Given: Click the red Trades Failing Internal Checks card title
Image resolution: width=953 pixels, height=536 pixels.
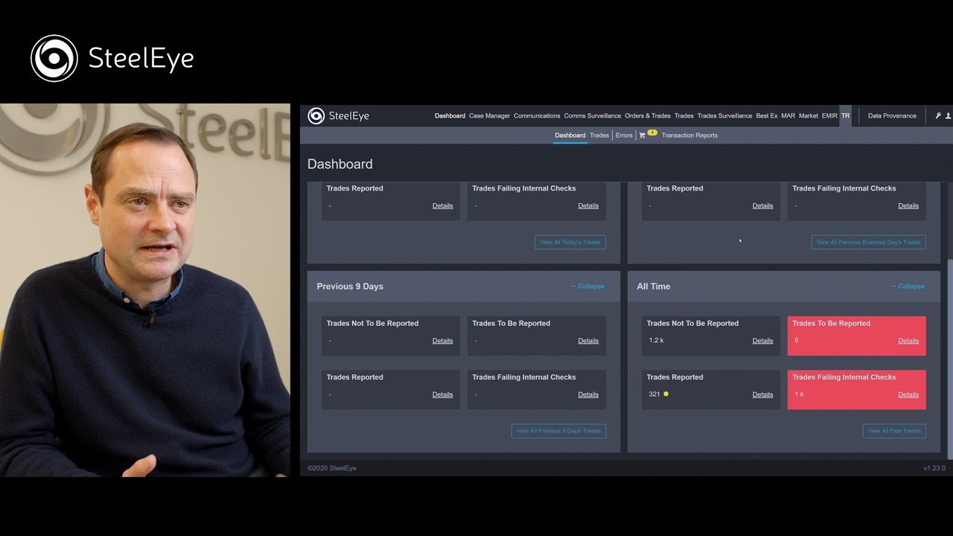Looking at the screenshot, I should (x=844, y=377).
